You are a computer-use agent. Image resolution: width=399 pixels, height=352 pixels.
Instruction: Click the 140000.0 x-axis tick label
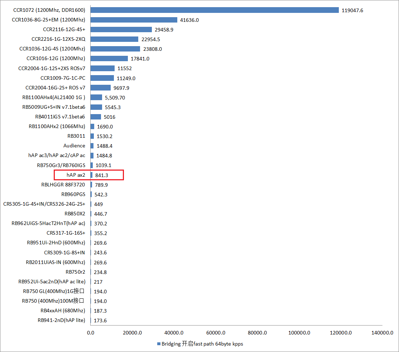pos(382,333)
